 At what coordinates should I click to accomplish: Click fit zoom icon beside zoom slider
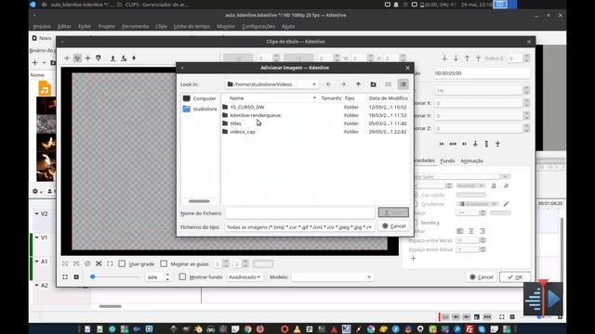coord(65,277)
